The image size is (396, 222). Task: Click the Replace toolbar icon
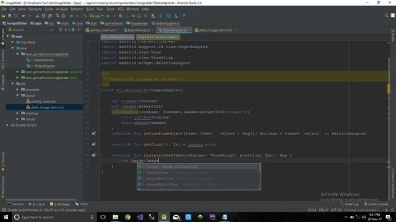click(64, 16)
